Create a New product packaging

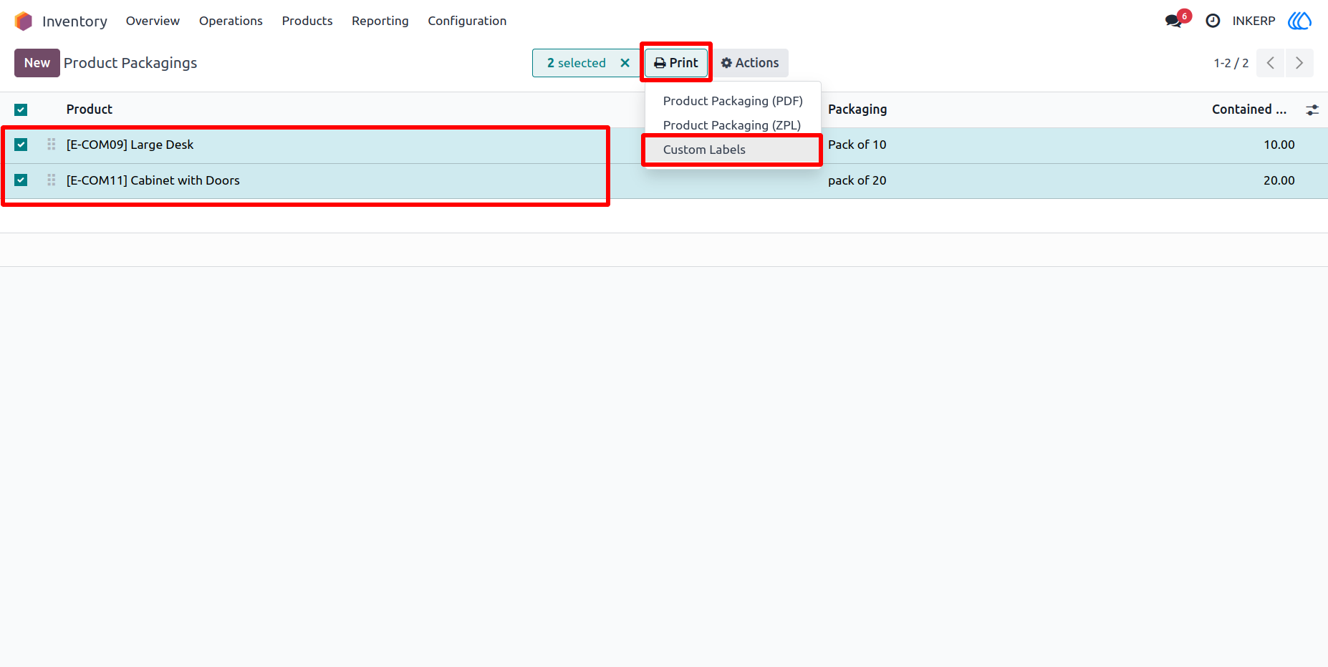(37, 63)
